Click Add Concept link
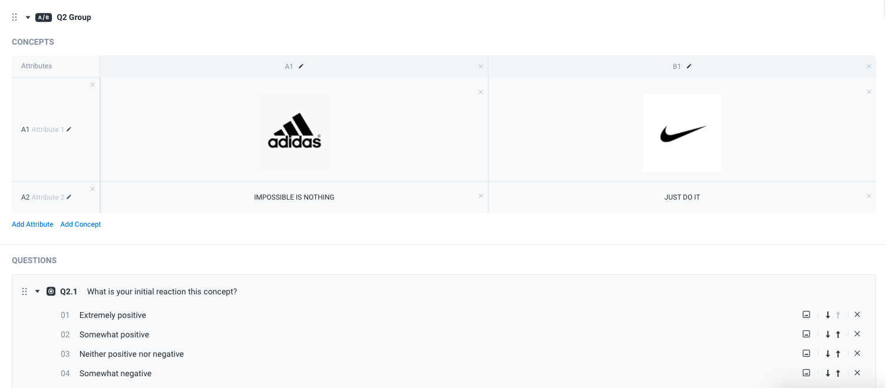The height and width of the screenshot is (388, 885). tap(81, 224)
